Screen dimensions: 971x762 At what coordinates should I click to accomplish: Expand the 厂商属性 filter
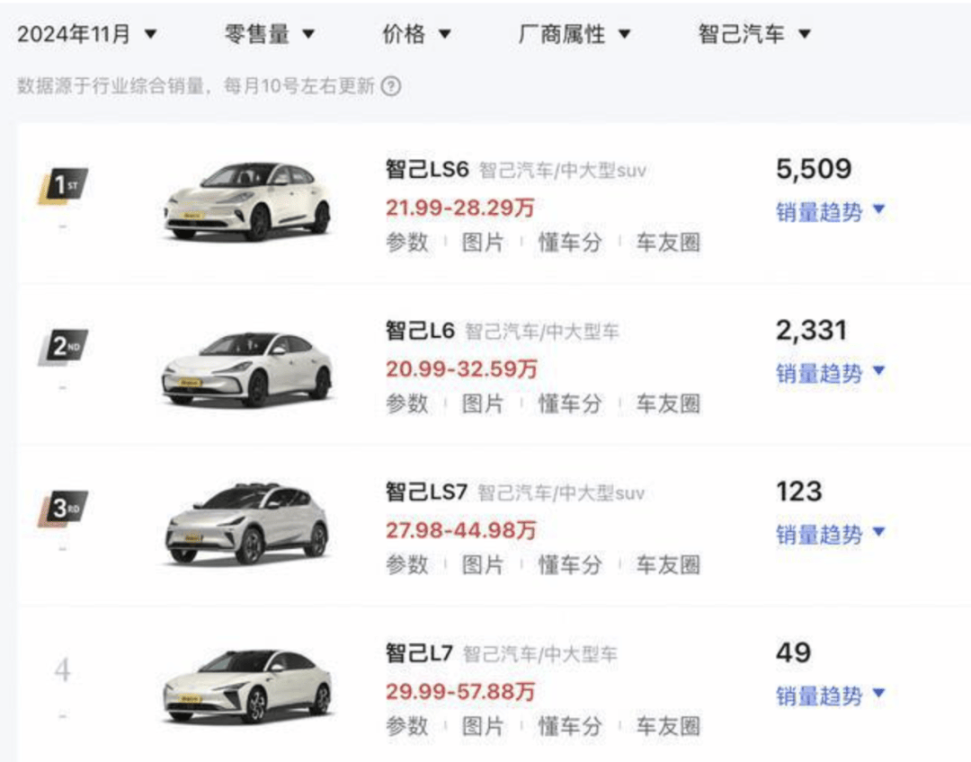(574, 34)
